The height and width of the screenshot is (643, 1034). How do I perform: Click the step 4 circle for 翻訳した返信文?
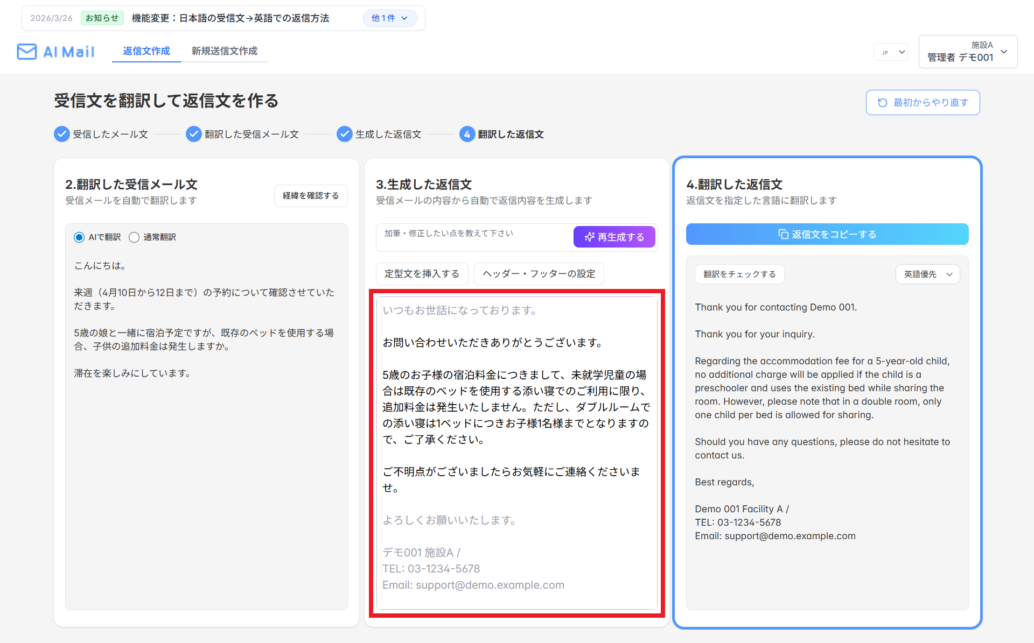click(x=467, y=134)
